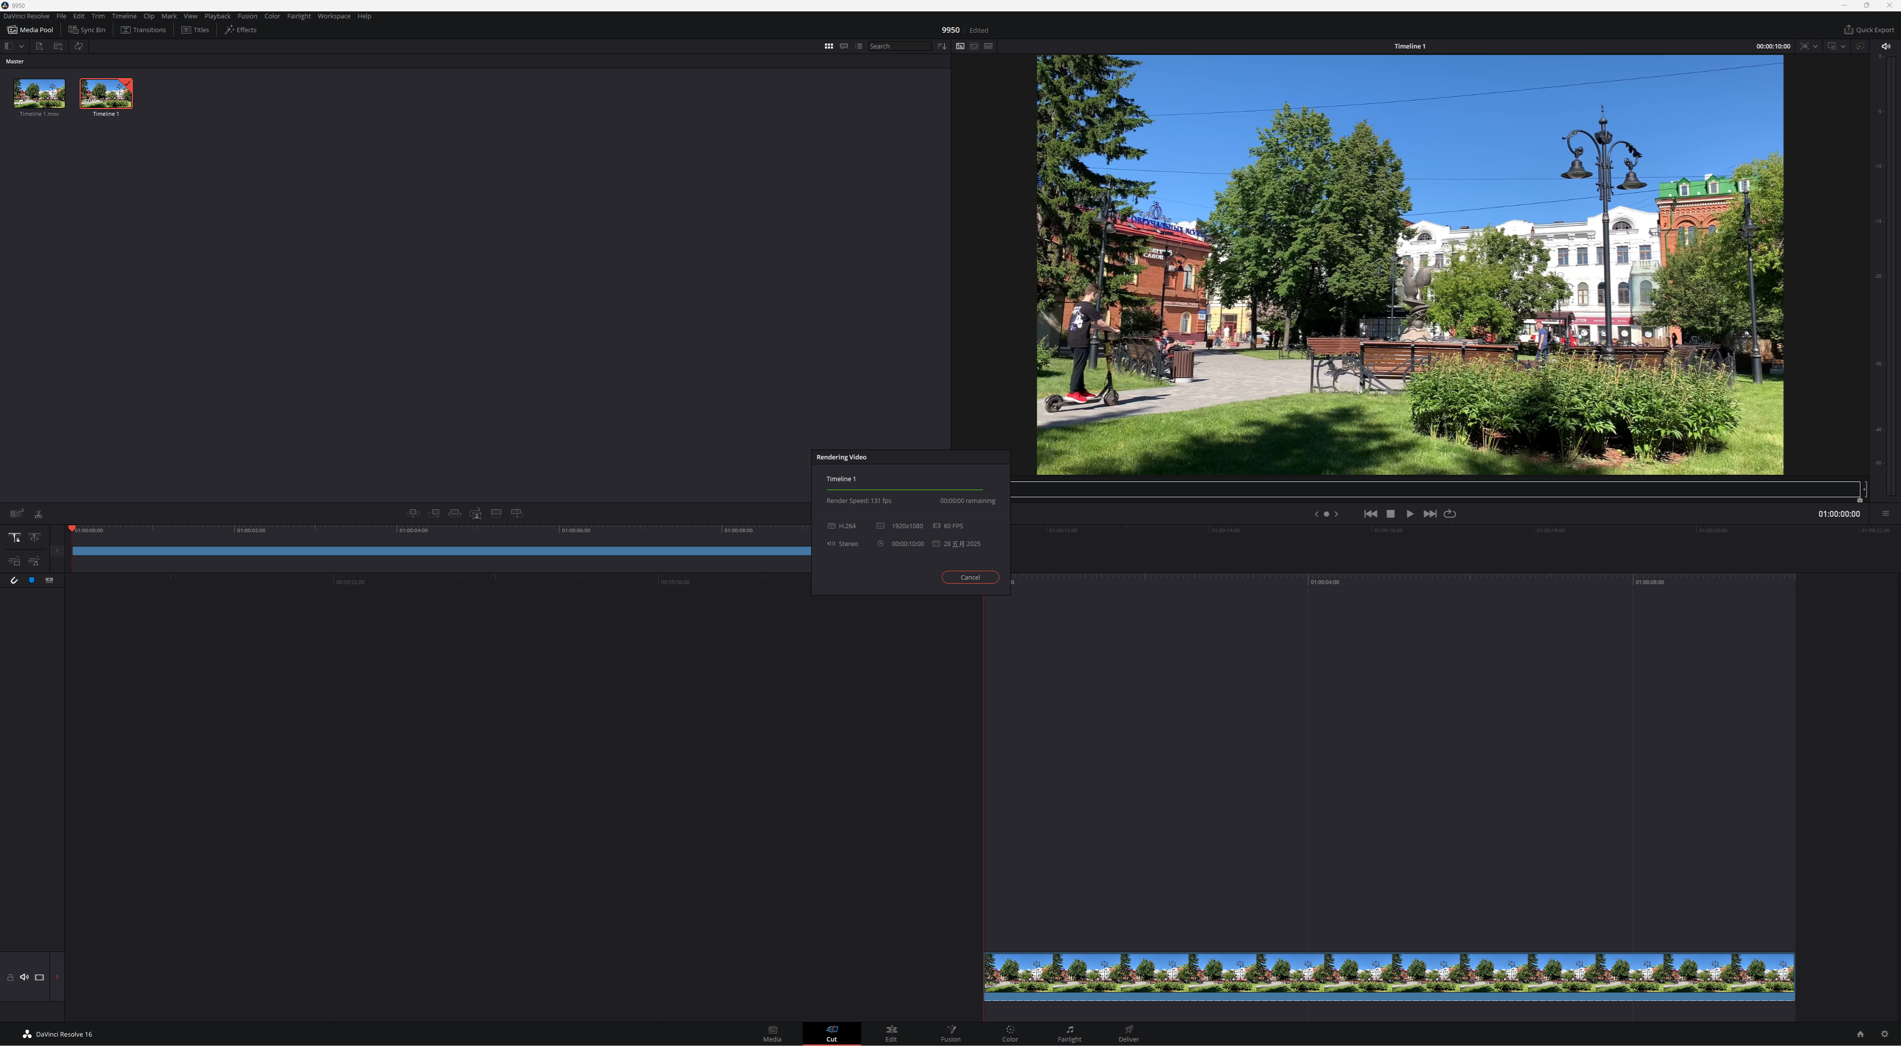Click the Import Media Folder icon
The image size is (1901, 1046).
tap(57, 47)
